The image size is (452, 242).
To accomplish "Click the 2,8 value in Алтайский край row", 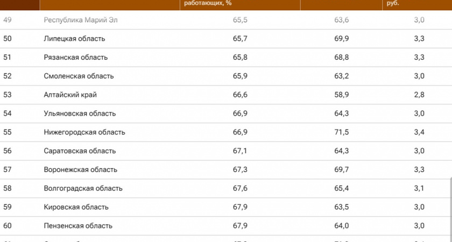I will point(419,95).
